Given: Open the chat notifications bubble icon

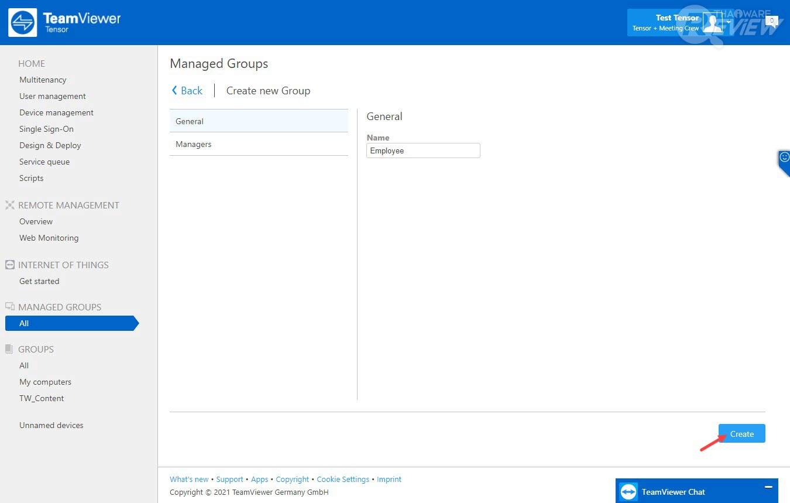Looking at the screenshot, I should point(772,22).
